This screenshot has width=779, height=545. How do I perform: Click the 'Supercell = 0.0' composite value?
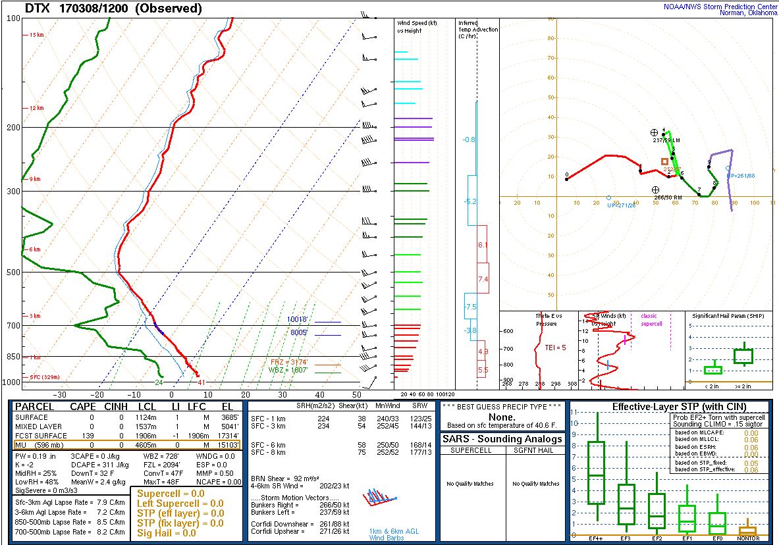[171, 494]
